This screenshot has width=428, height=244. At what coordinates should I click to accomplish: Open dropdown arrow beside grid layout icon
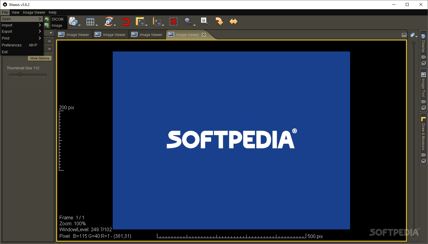click(96, 25)
